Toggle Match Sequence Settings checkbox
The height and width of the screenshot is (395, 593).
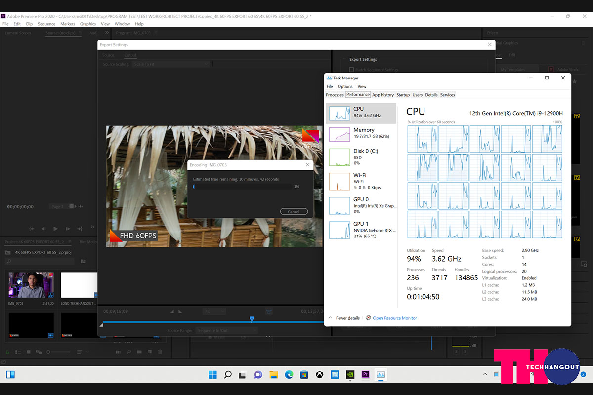pyautogui.click(x=351, y=70)
